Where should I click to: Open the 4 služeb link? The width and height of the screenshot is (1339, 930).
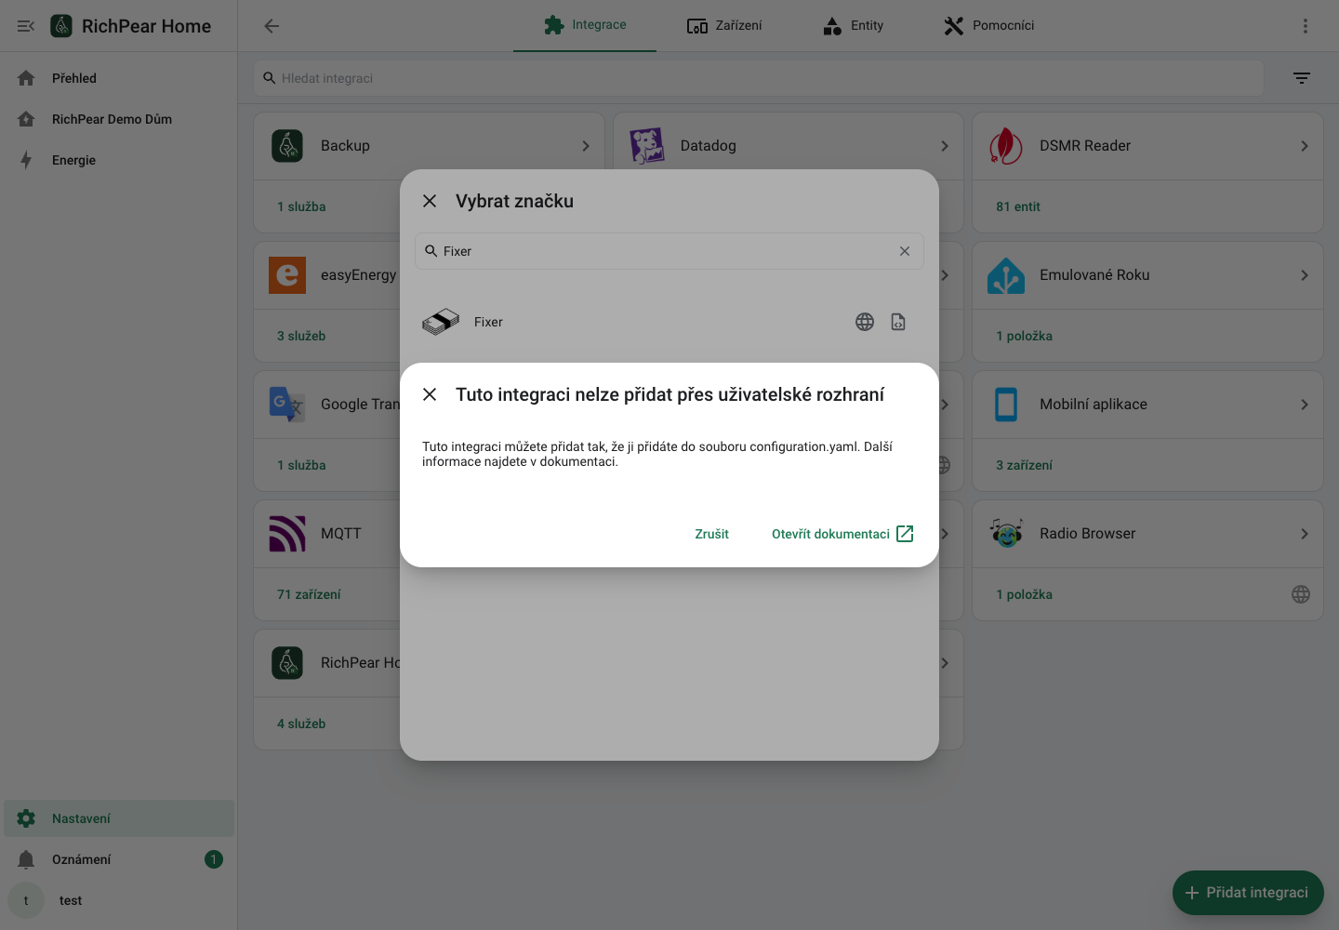(x=301, y=724)
